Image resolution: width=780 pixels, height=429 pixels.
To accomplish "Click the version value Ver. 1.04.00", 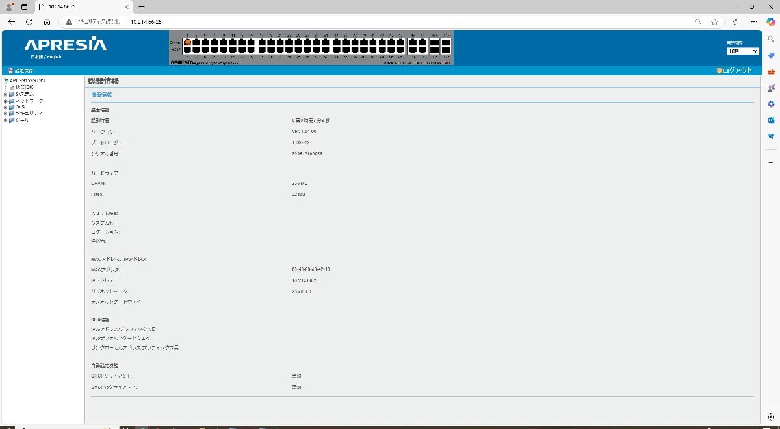I will 304,132.
